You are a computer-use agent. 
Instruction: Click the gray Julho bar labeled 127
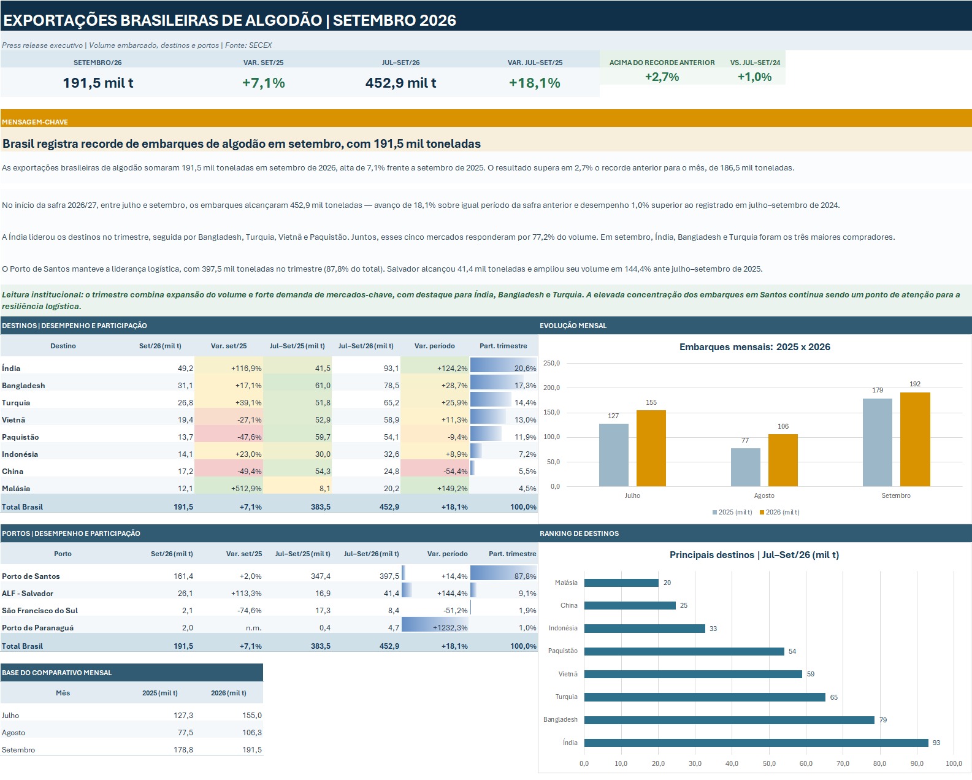[x=614, y=455]
